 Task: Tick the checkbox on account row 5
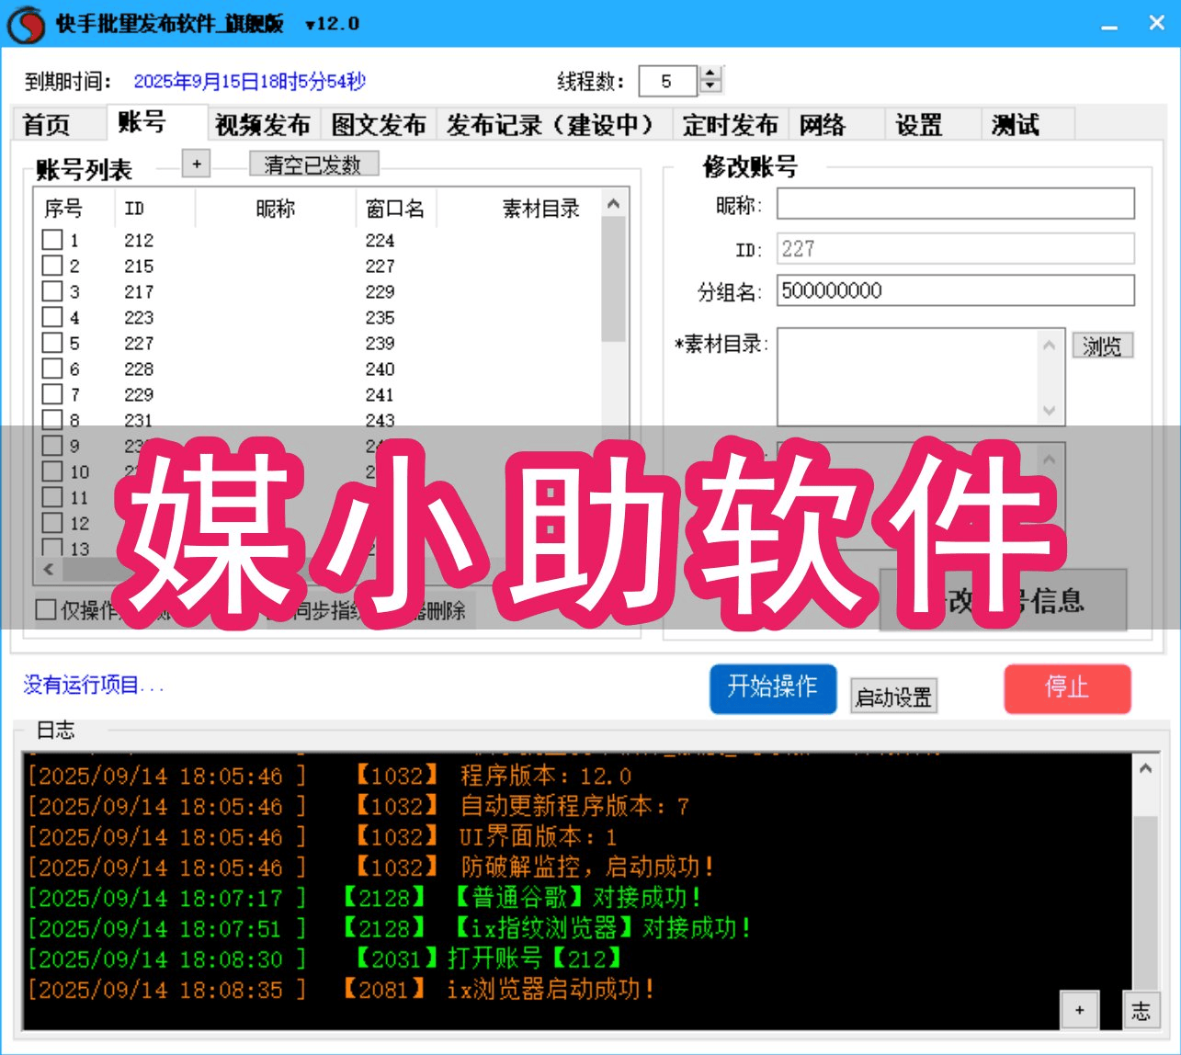52,343
